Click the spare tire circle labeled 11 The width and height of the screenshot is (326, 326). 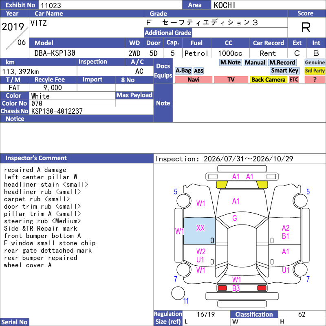click(x=178, y=293)
